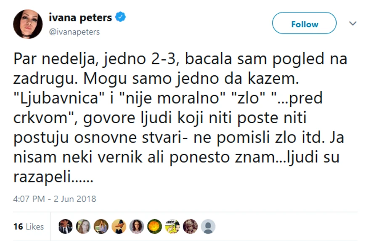View the 16 Likes list
The width and height of the screenshot is (366, 241).
point(28,227)
